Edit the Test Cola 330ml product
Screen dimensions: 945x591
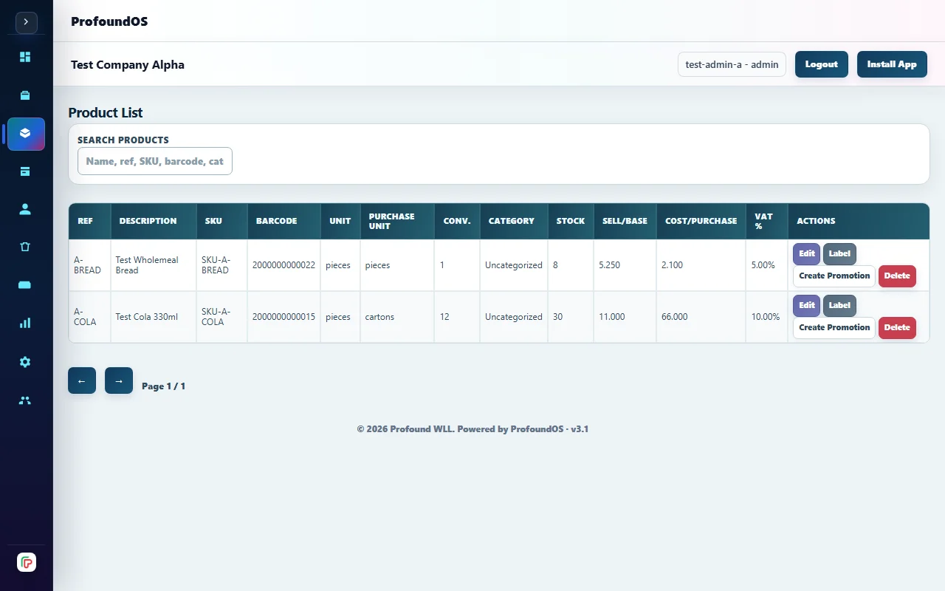[806, 305]
